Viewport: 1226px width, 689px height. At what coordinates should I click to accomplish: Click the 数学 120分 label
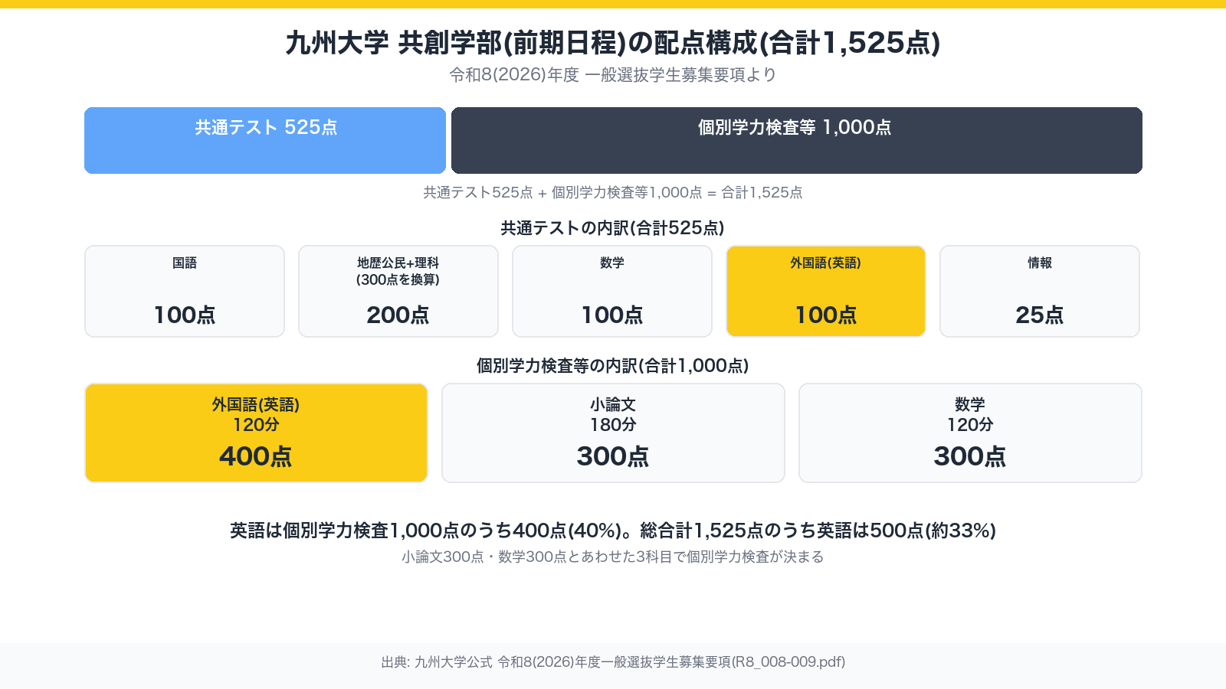970,414
